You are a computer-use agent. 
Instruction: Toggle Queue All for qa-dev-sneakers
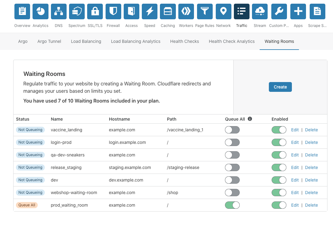point(232,155)
